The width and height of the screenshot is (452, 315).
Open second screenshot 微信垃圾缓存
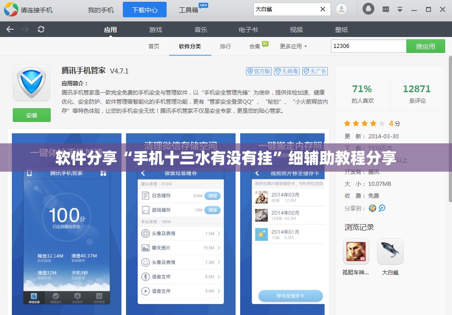coord(181,224)
